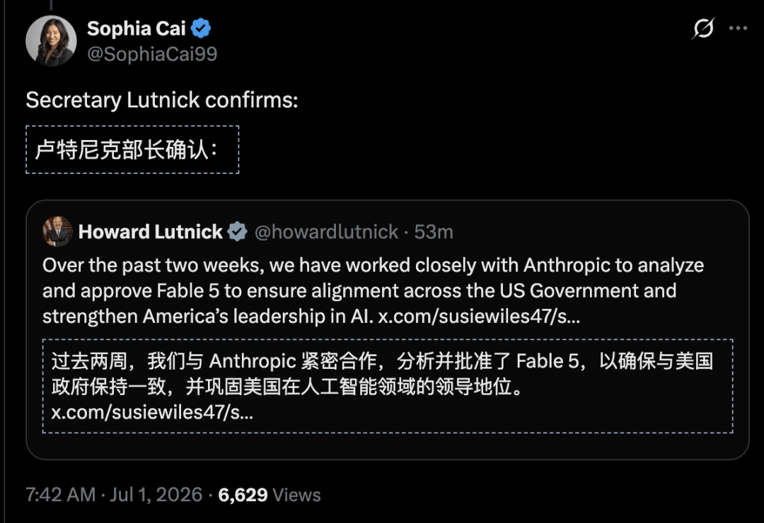Open the @howardlutnick handle link
764x523 pixels.
326,232
